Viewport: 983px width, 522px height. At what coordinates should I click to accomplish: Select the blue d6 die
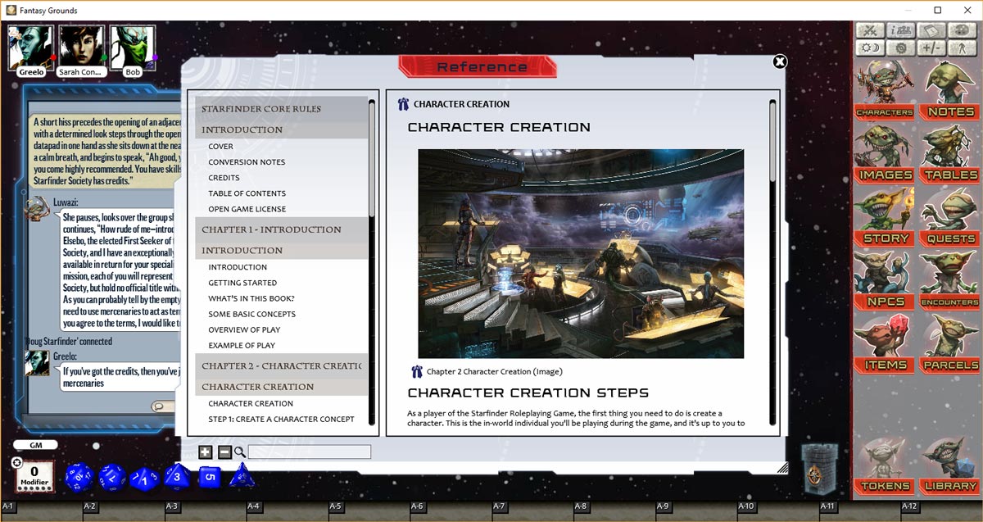(210, 475)
